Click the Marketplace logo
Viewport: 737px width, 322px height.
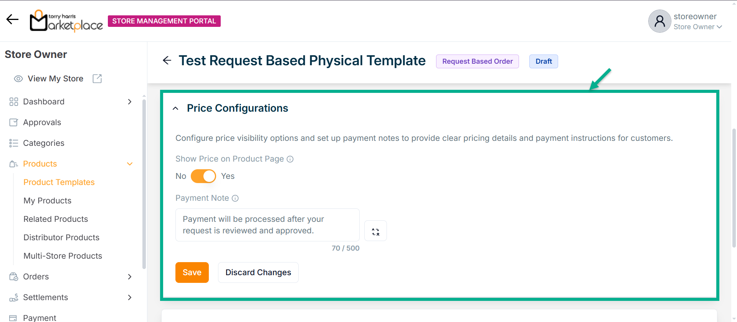(x=66, y=21)
